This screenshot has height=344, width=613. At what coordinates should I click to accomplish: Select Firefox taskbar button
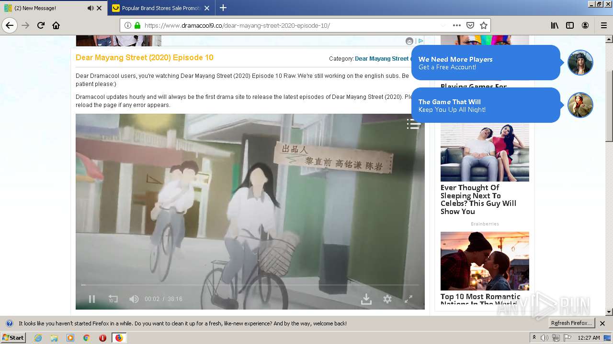click(119, 338)
